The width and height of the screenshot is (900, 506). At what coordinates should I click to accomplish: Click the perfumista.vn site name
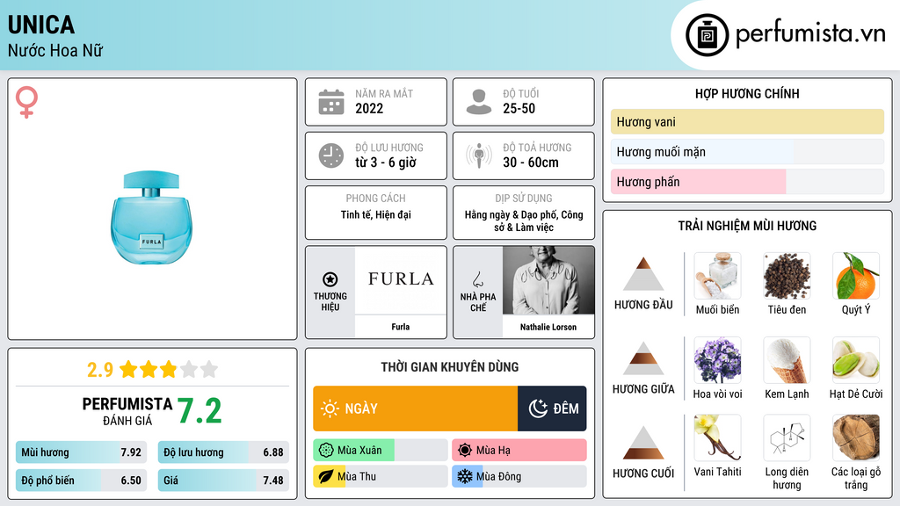click(810, 34)
